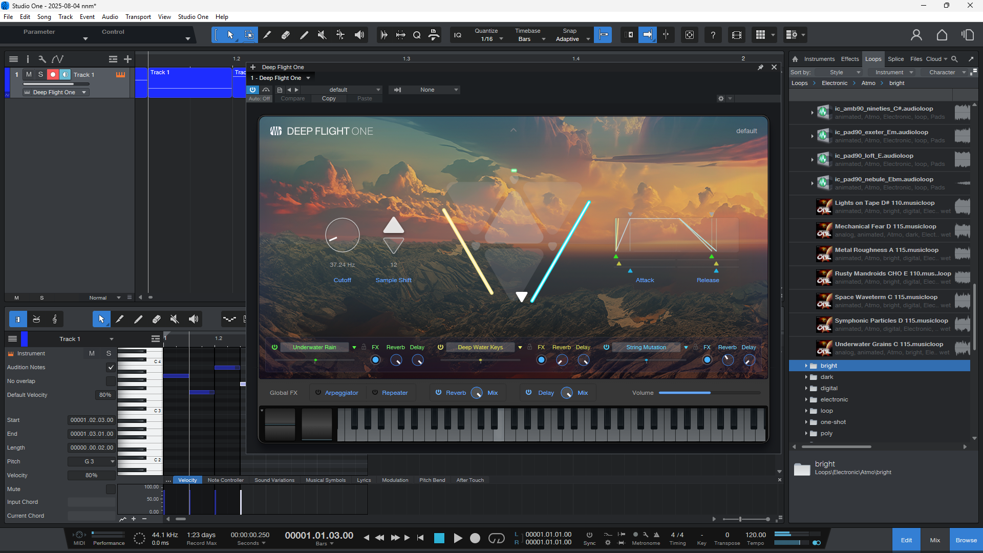The width and height of the screenshot is (983, 553).
Task: Click the Default Velocity 80% field
Action: pyautogui.click(x=105, y=395)
